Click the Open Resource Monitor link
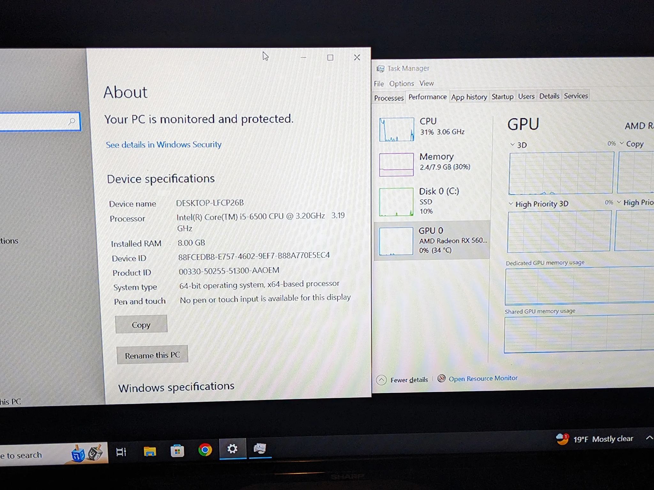This screenshot has height=490, width=654. pyautogui.click(x=483, y=378)
